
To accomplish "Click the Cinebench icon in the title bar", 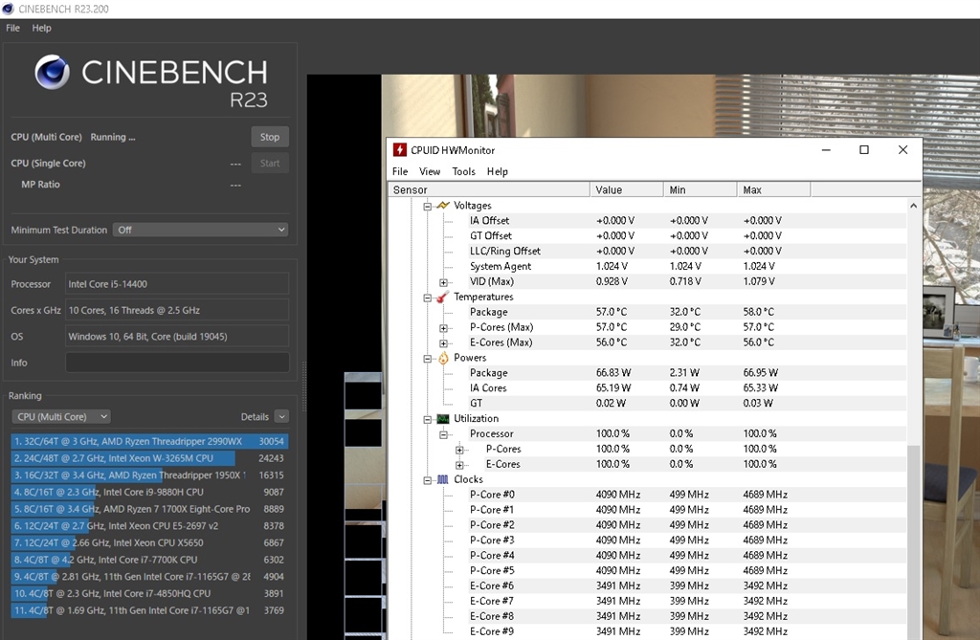I will pyautogui.click(x=9, y=8).
